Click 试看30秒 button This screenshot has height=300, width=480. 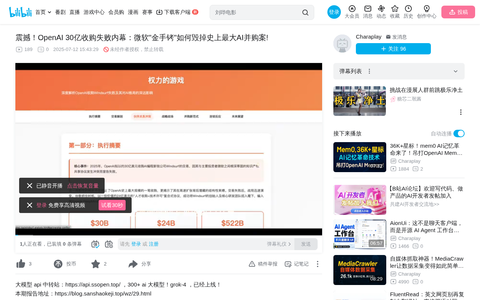coord(112,205)
